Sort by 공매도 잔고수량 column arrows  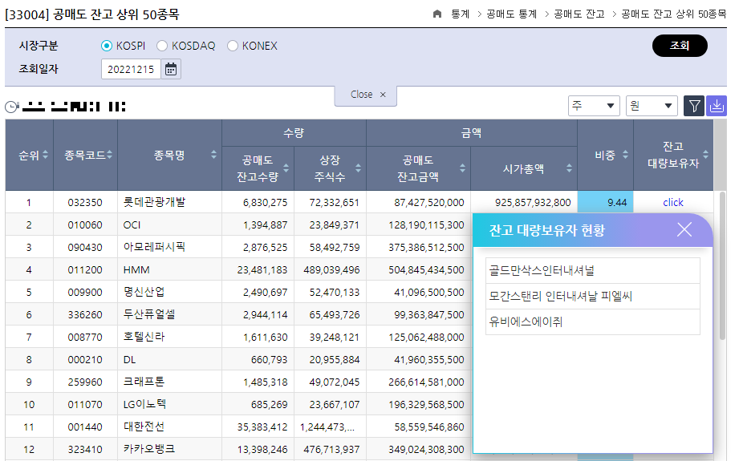(x=286, y=168)
